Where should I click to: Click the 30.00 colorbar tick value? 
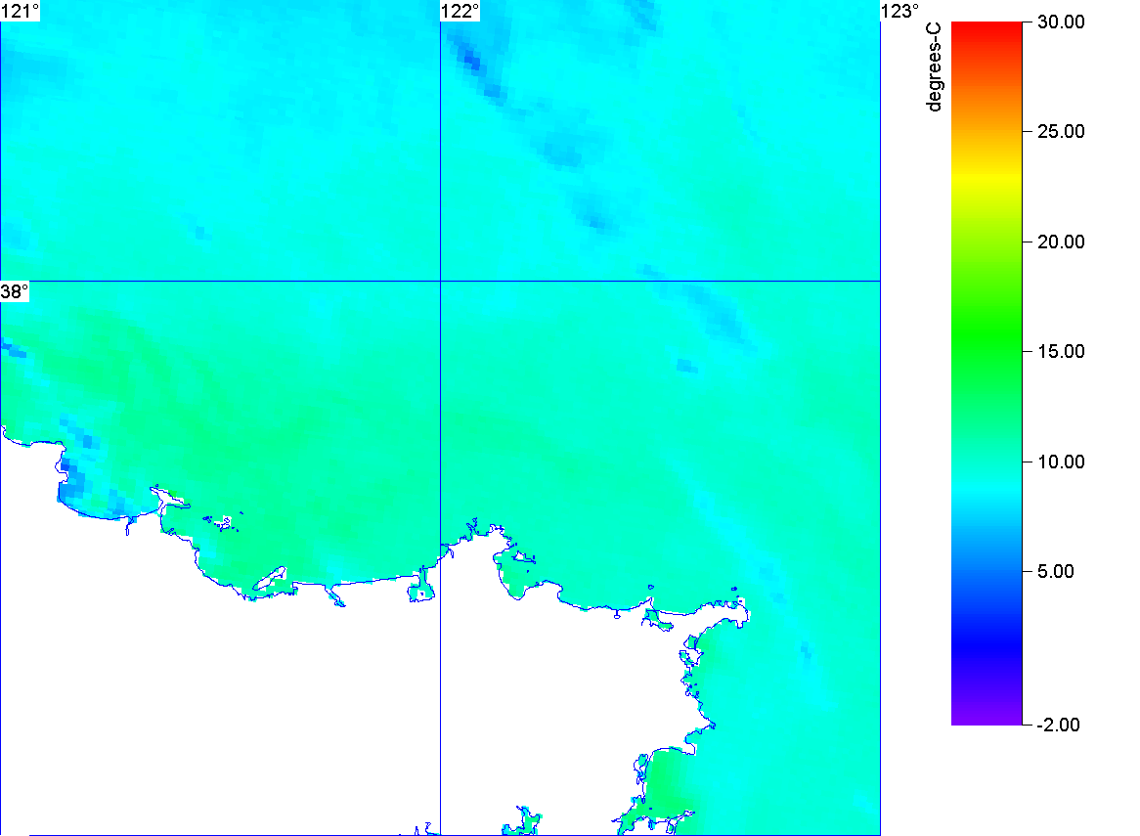click(x=1061, y=22)
